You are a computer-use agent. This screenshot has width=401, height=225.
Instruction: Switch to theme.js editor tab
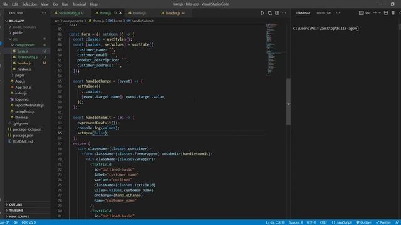(x=139, y=13)
